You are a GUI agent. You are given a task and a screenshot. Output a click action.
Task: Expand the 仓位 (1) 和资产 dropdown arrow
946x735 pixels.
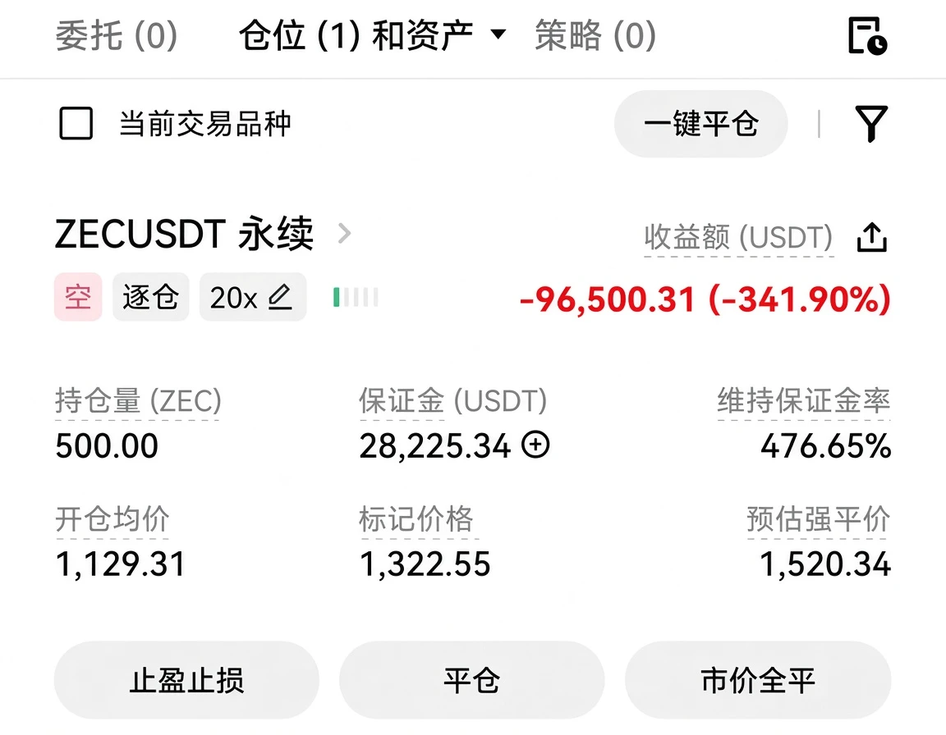[x=498, y=34]
